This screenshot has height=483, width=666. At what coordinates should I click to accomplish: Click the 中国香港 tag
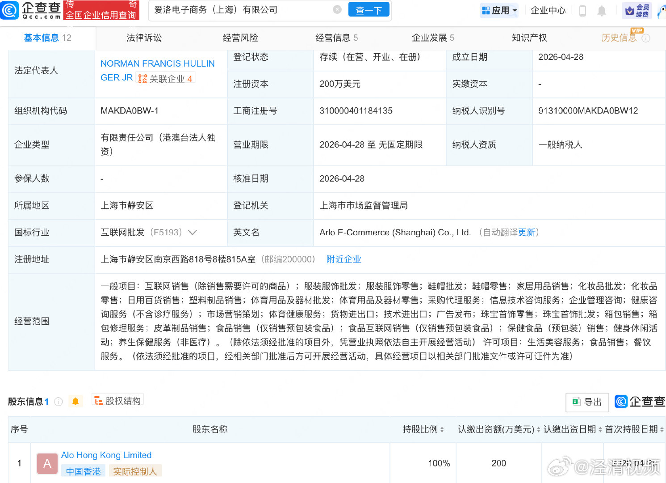(x=84, y=471)
